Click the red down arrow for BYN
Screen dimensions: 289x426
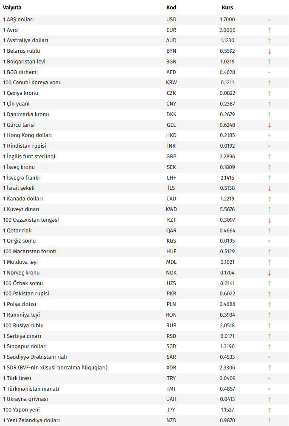click(269, 51)
